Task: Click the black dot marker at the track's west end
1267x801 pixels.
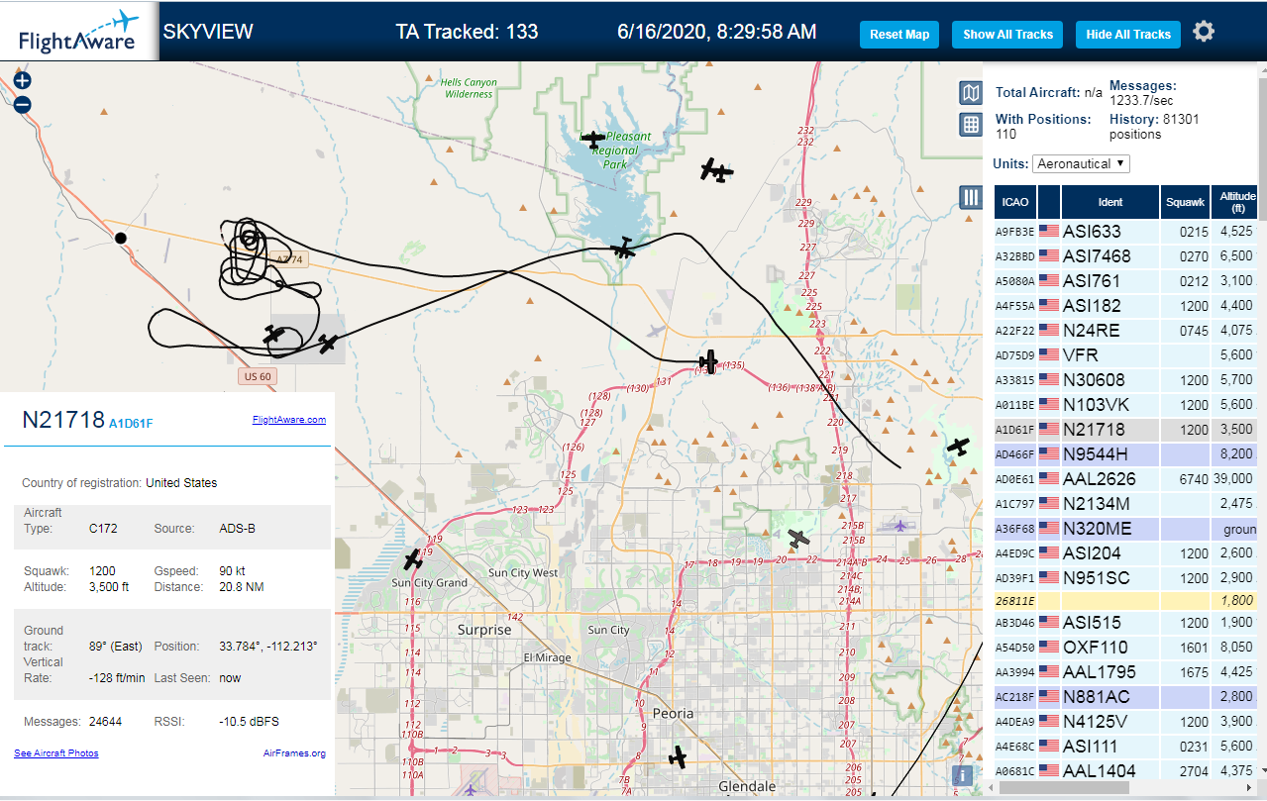Action: click(121, 238)
